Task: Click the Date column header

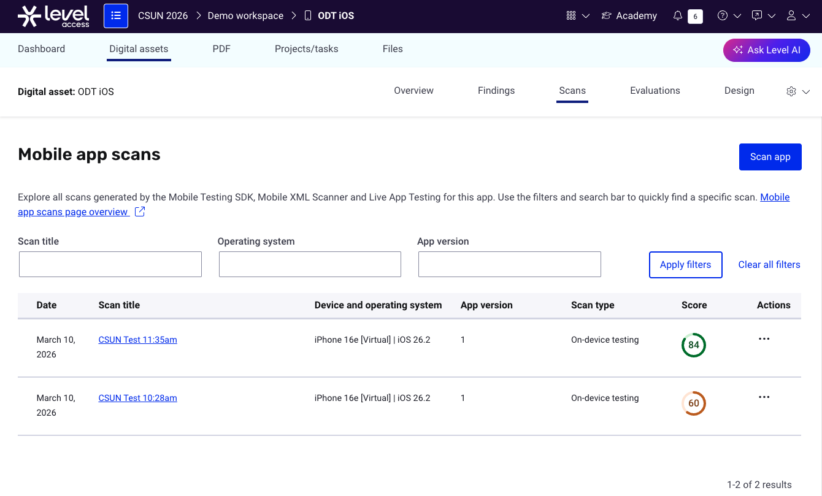Action: (47, 305)
